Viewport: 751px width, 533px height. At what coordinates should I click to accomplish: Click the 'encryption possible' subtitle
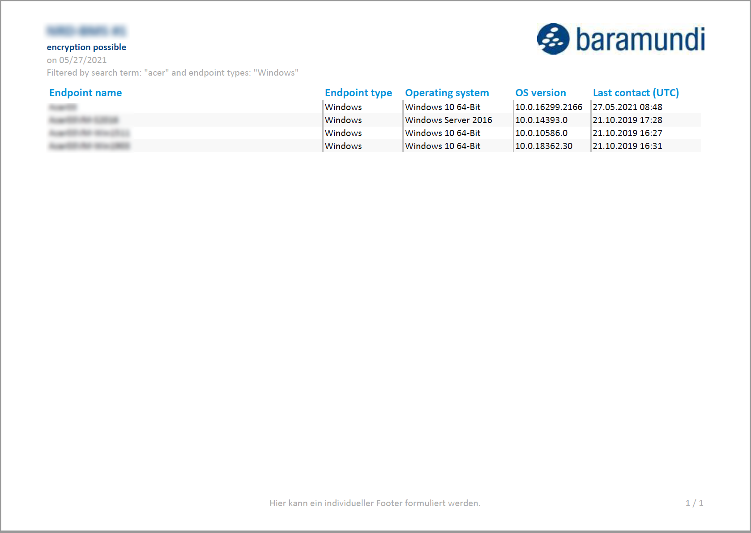pos(86,47)
